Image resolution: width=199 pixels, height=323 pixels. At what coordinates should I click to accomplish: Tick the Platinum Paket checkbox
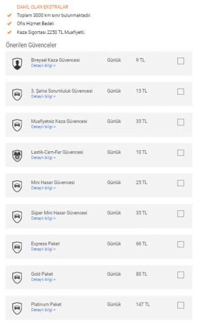click(x=181, y=305)
